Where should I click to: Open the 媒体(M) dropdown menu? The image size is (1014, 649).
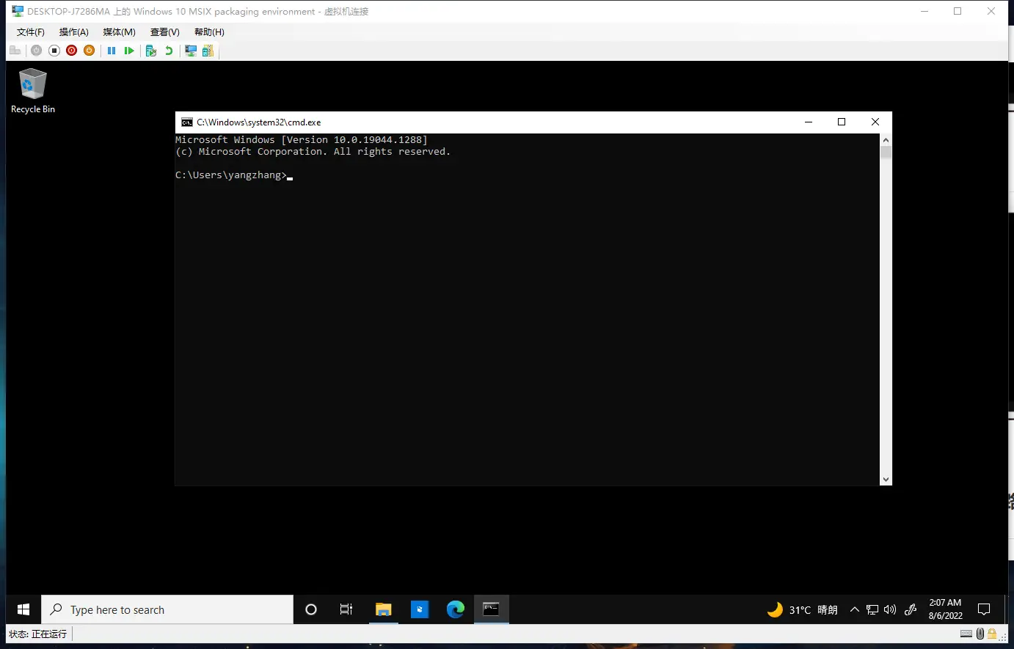119,32
